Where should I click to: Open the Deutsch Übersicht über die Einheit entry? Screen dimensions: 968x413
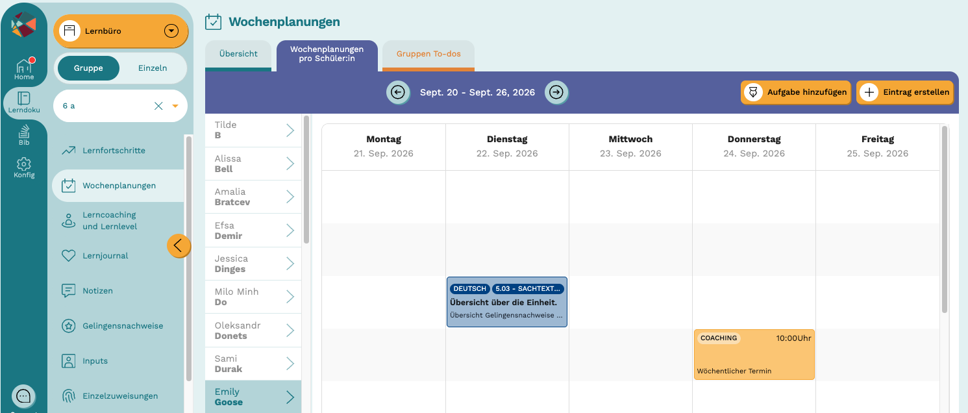(x=507, y=302)
